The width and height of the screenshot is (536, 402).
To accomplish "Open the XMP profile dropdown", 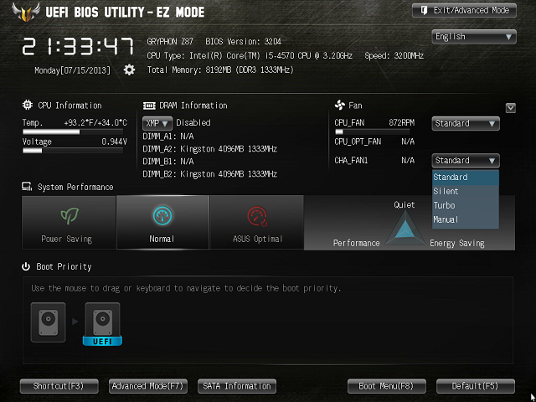I will (x=157, y=123).
